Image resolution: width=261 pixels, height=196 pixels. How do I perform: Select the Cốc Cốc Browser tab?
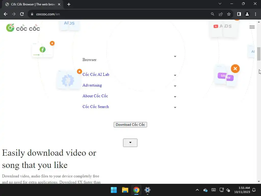(x=32, y=4)
